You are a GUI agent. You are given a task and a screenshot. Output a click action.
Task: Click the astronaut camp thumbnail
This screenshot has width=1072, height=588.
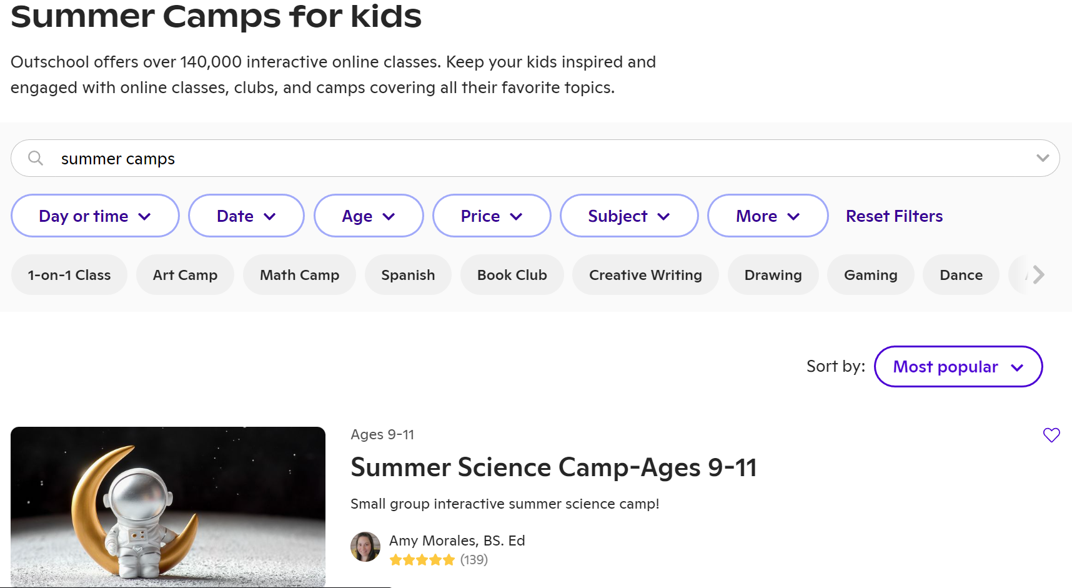click(x=168, y=506)
